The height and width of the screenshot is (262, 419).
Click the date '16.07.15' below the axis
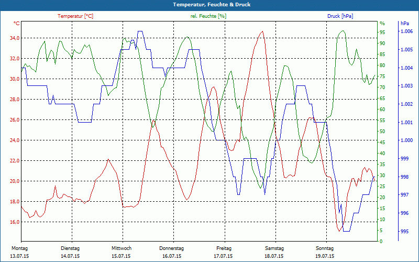[x=172, y=256]
